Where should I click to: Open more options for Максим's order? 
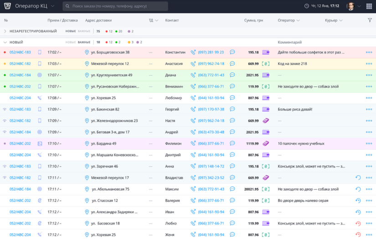click(369, 189)
